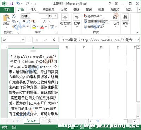Open the Name Box dropdown arrow
The image size is (141, 130).
(23, 40)
